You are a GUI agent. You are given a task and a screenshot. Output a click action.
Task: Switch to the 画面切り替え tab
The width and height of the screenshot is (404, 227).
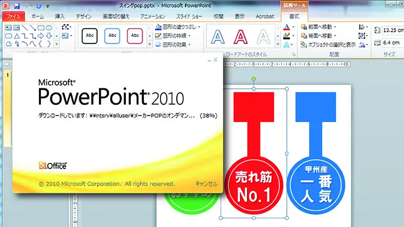[x=116, y=17]
